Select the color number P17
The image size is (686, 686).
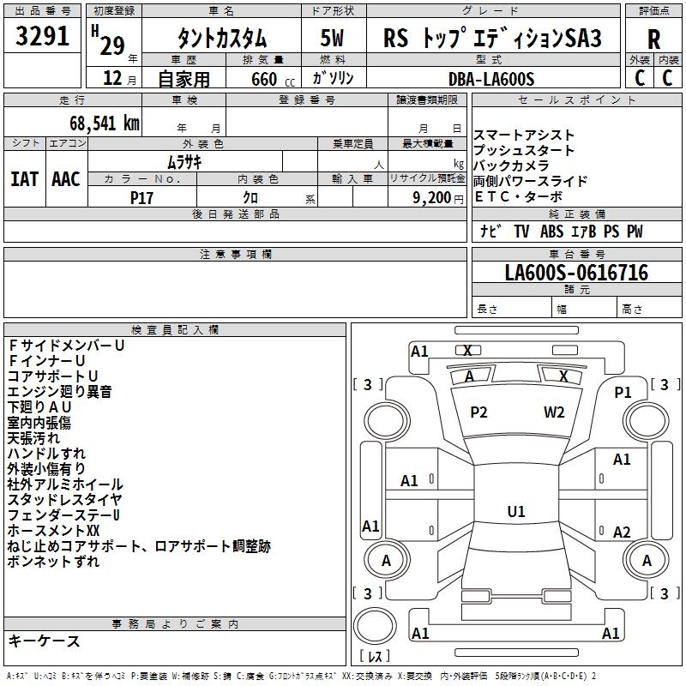(141, 196)
